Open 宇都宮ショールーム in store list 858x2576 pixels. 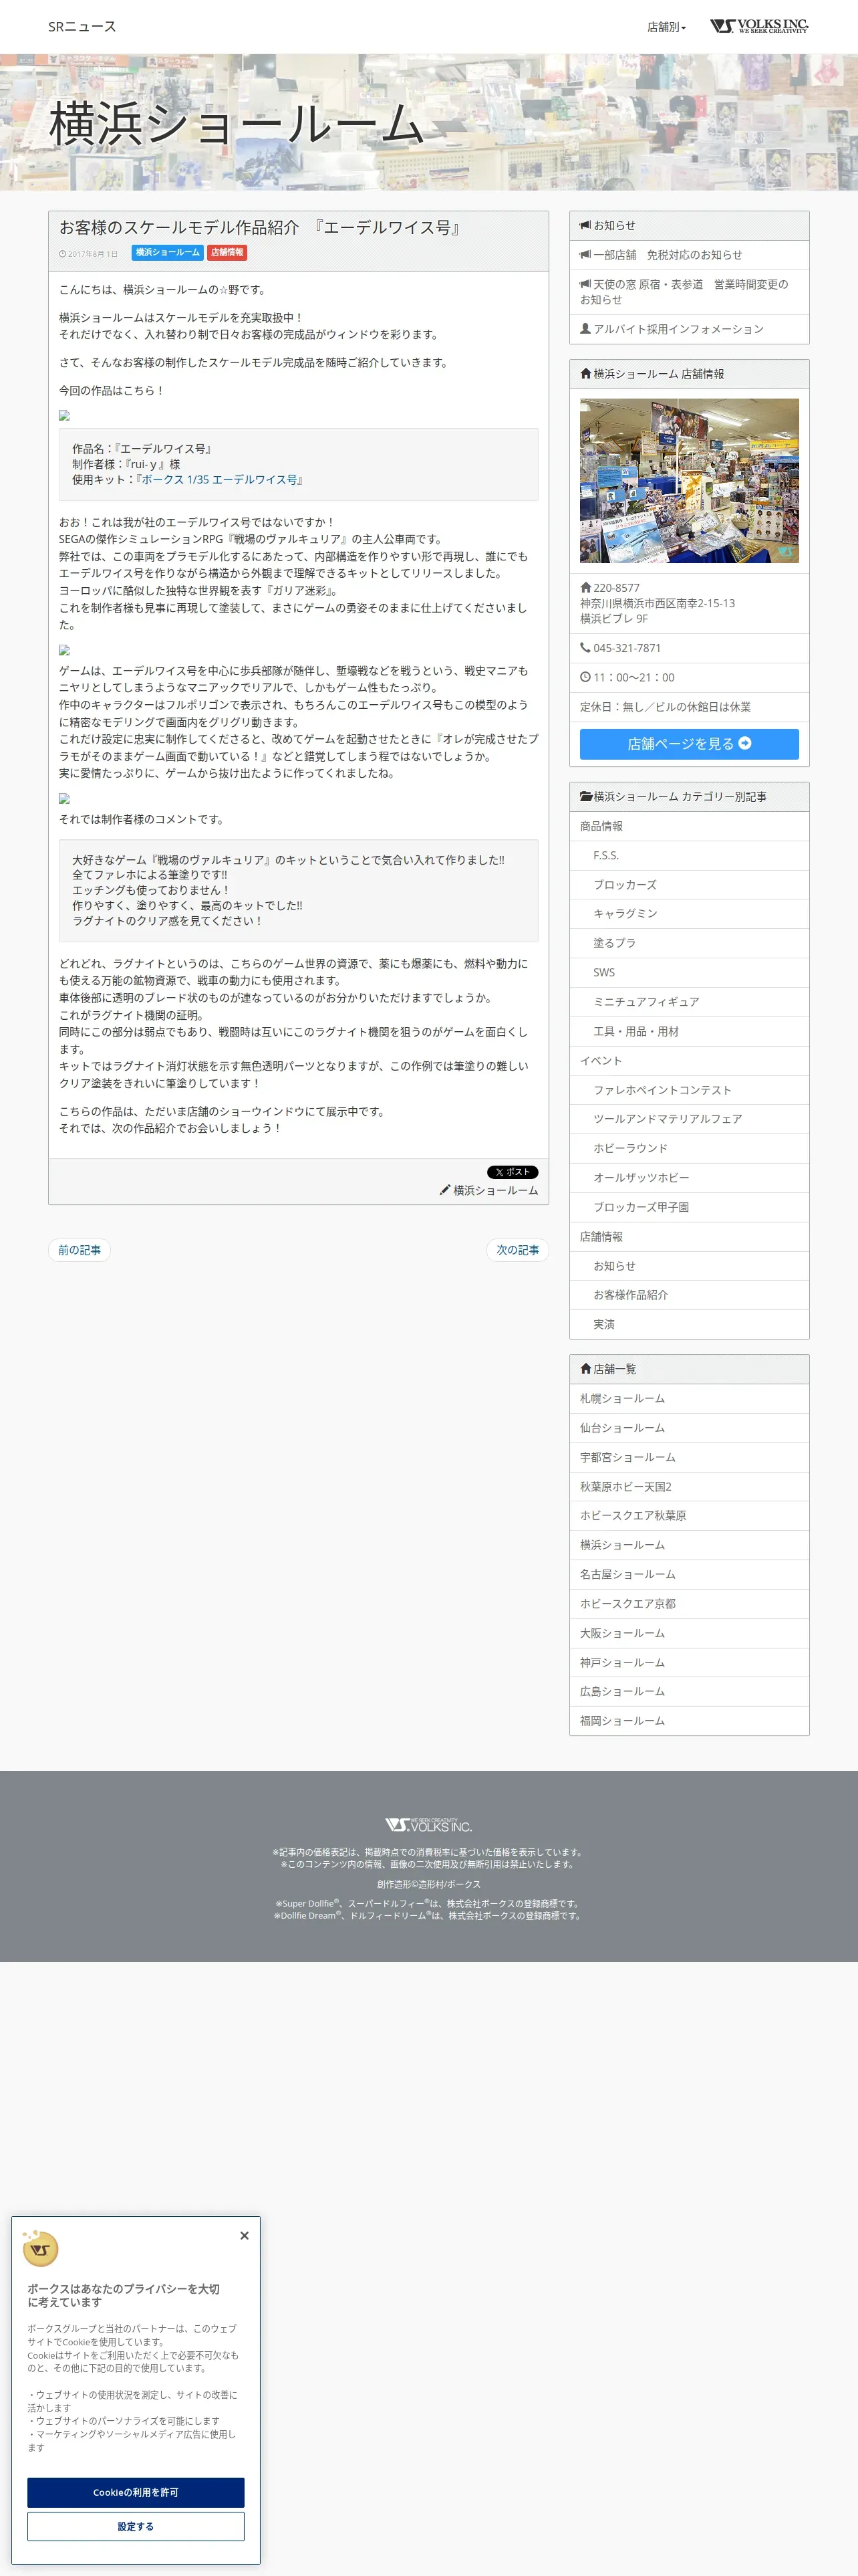click(x=689, y=1458)
